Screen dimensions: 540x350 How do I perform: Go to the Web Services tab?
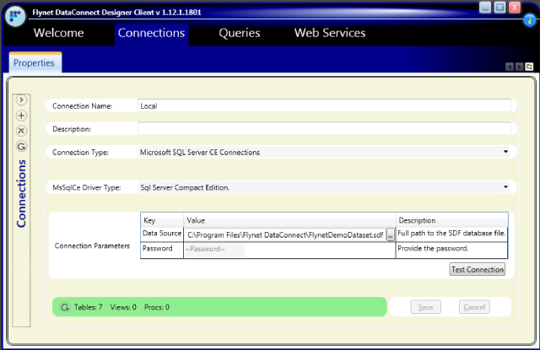(x=330, y=33)
